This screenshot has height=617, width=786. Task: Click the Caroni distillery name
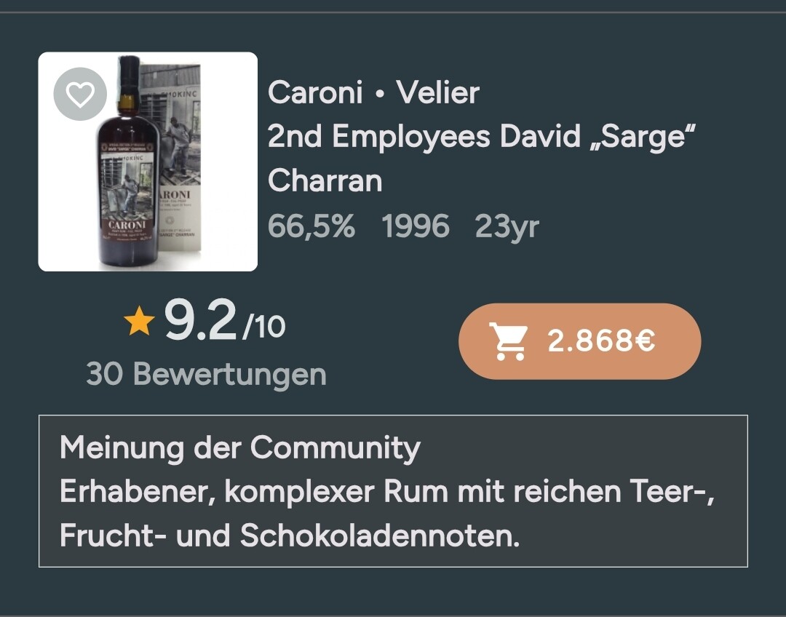tap(315, 92)
